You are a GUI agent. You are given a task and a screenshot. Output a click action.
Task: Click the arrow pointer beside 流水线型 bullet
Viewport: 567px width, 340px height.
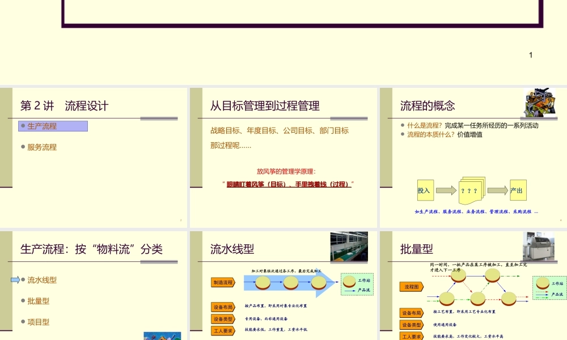tap(15, 280)
